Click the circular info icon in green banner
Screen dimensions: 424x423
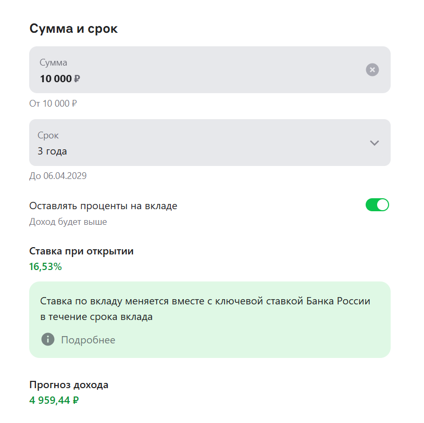pos(47,340)
